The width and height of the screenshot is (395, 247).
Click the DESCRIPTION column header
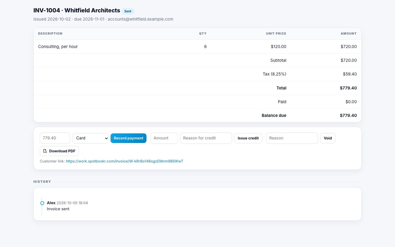click(50, 34)
